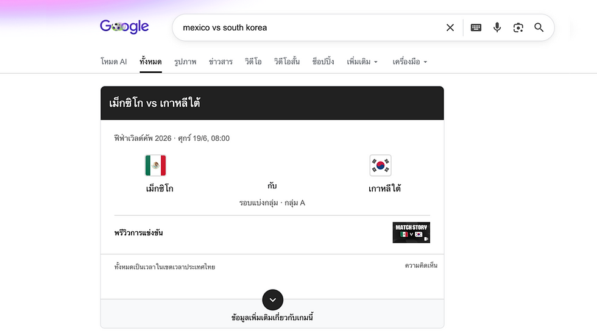
Task: Click the ฟีฟ่าเวิลด์คัพ 2026 date line
Action: (x=172, y=138)
